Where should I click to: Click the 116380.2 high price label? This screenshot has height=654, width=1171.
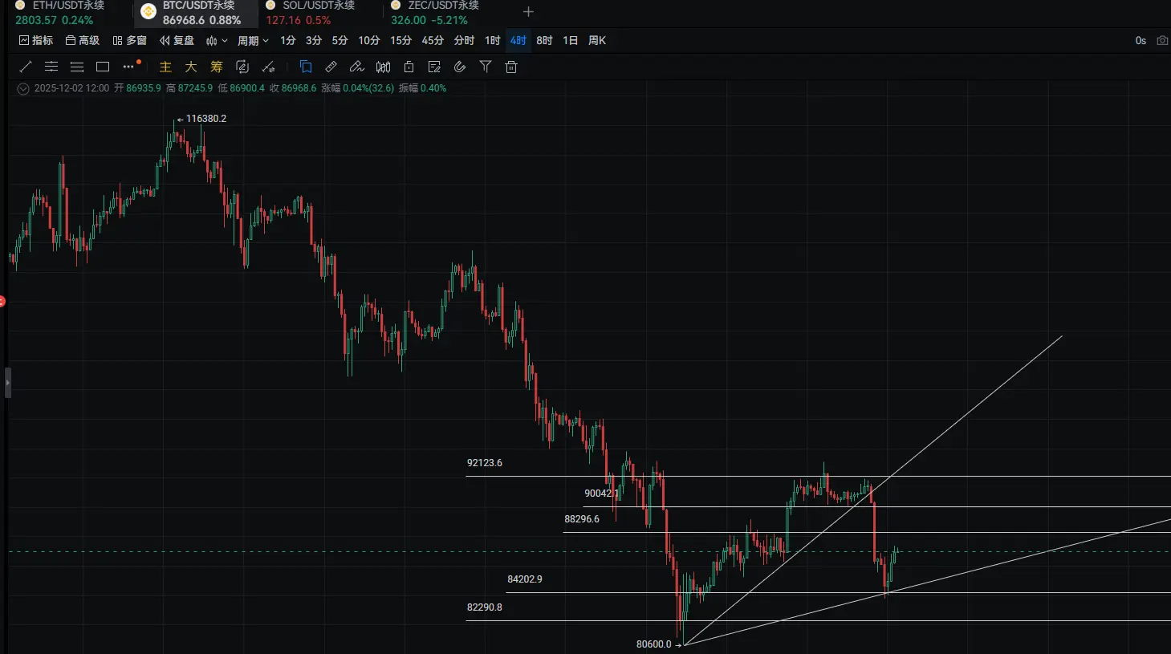coord(206,119)
